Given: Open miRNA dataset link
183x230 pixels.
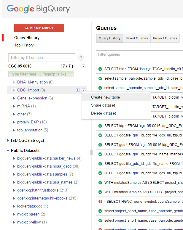Looking at the screenshot, I should [23, 106].
